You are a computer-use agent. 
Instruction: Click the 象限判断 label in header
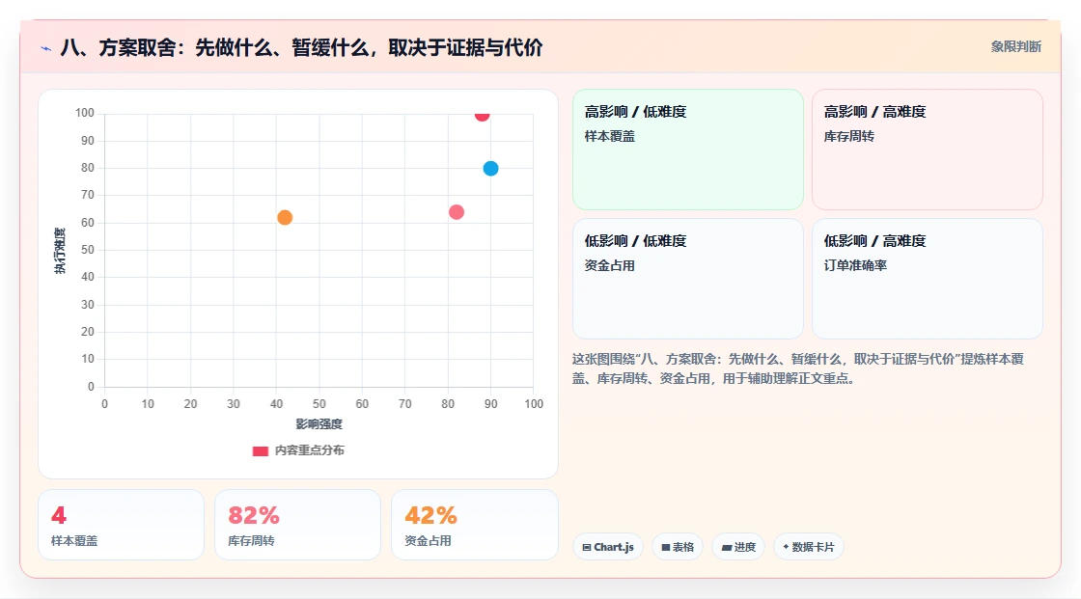point(1015,47)
